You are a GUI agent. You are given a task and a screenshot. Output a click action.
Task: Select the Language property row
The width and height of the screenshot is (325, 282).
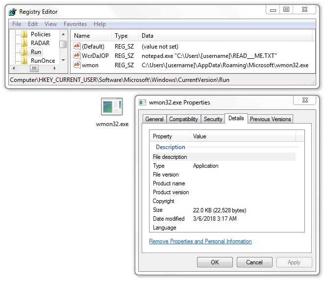pyautogui.click(x=224, y=228)
